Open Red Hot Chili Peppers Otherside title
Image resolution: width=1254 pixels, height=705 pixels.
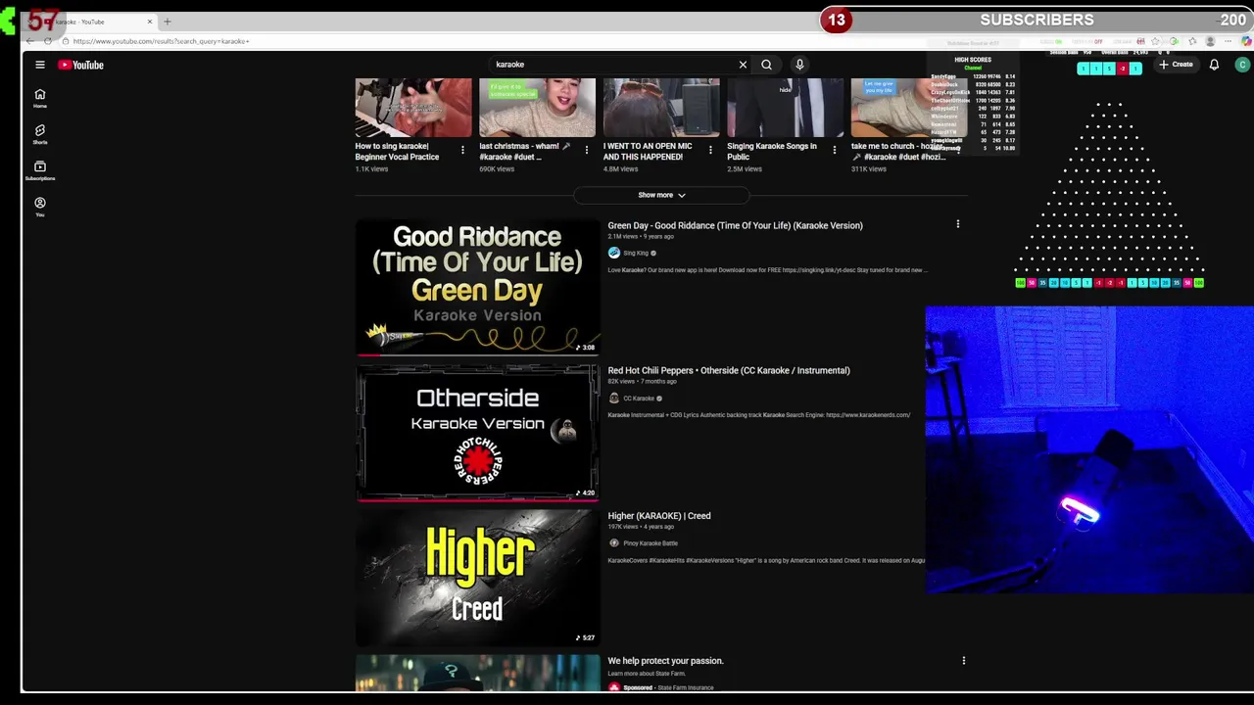click(x=729, y=371)
